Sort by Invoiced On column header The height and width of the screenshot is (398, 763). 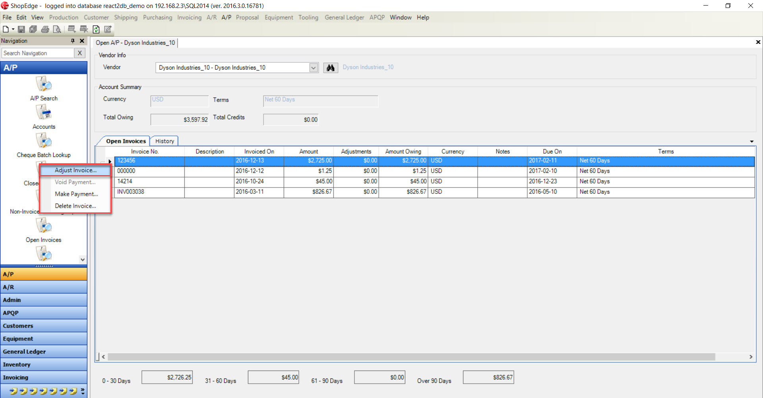coord(259,151)
